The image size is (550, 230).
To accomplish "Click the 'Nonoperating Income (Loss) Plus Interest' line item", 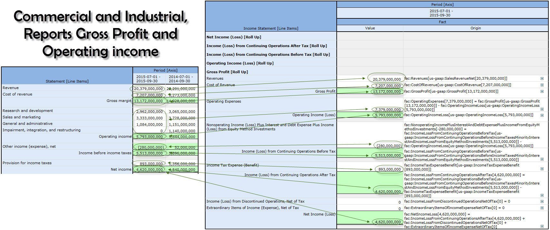I will 270,127.
